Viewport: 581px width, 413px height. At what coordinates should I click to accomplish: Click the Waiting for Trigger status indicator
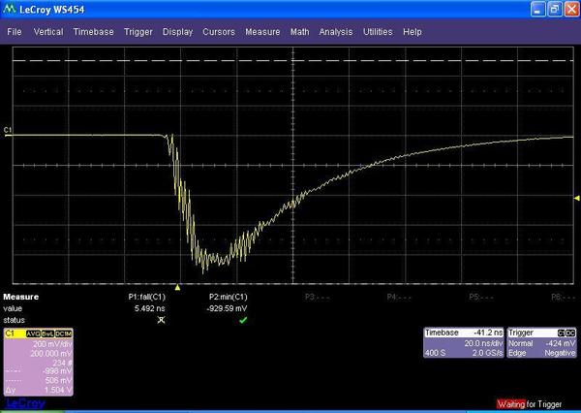531,403
